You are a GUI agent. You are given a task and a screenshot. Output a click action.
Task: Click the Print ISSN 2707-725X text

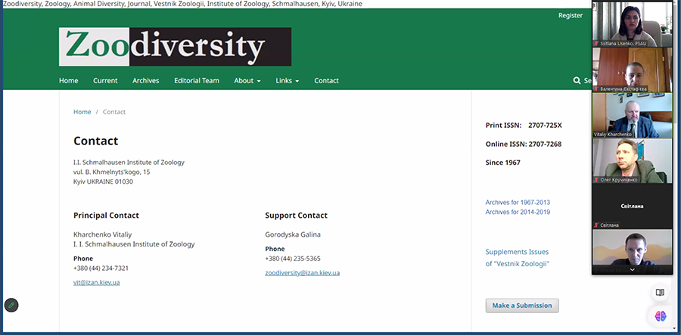[x=524, y=125]
